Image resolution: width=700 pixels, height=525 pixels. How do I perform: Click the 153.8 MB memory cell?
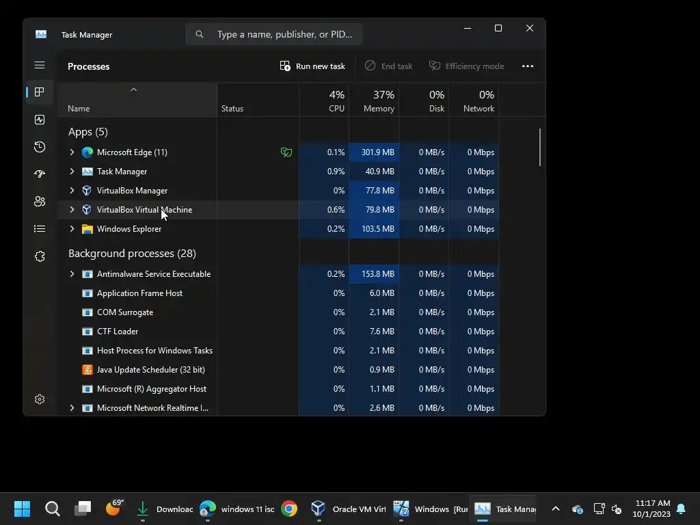pyautogui.click(x=374, y=274)
